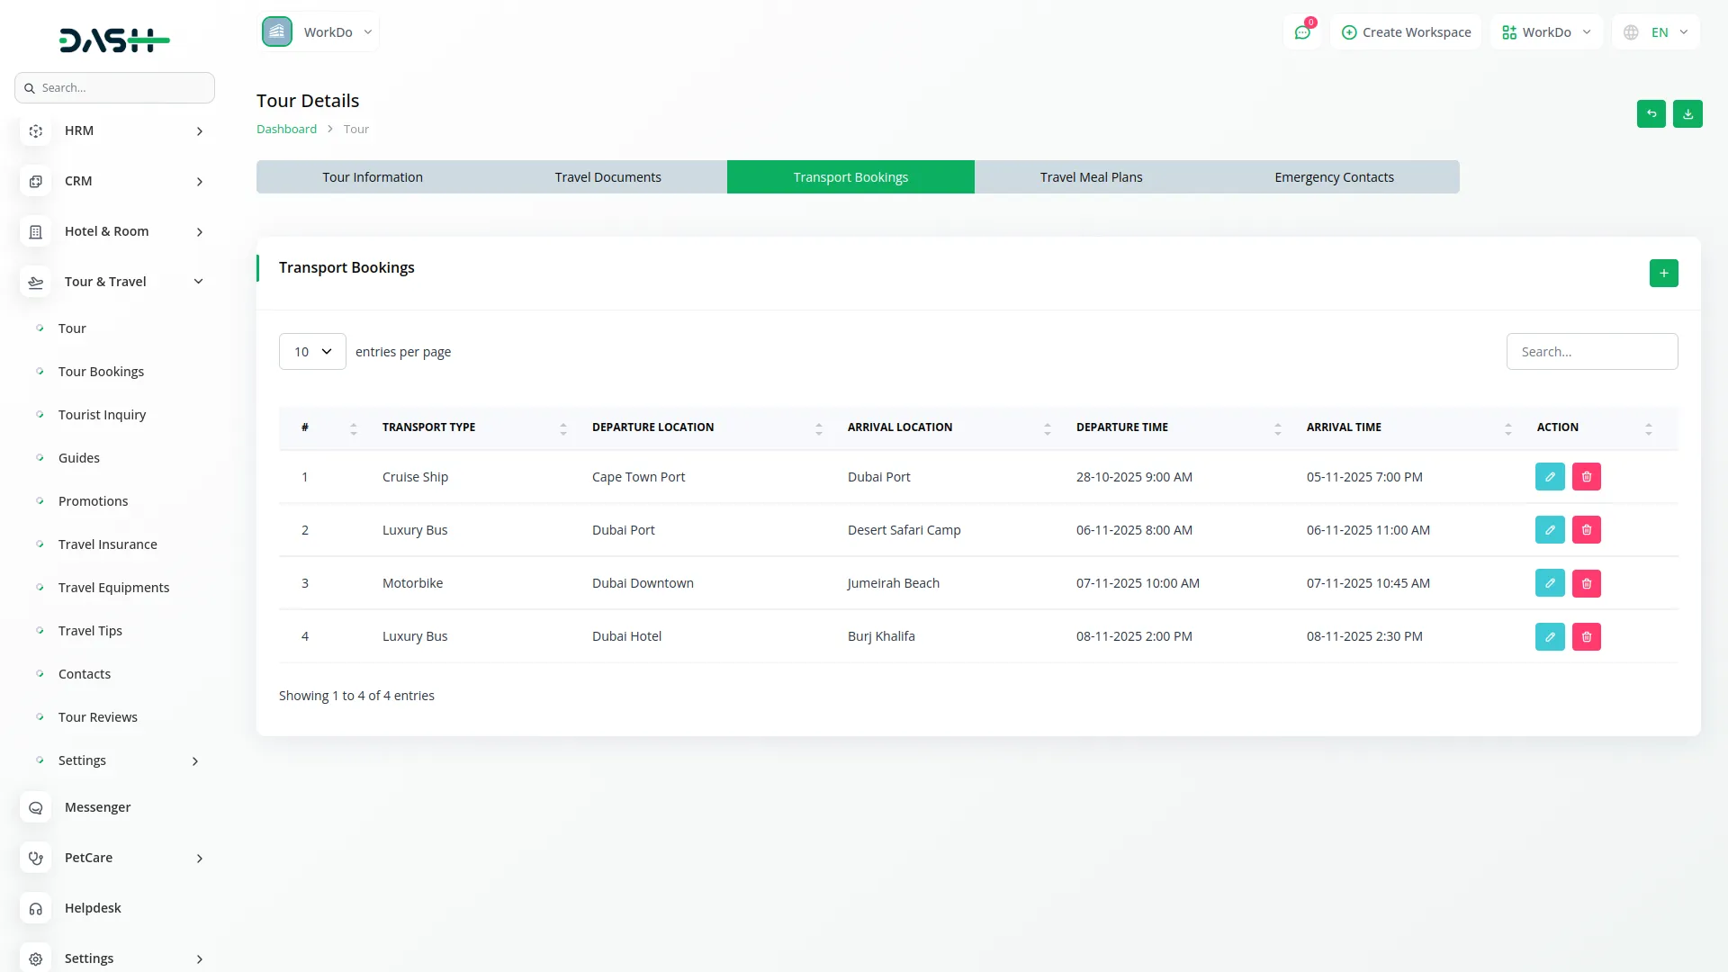The width and height of the screenshot is (1728, 972).
Task: Edit the Motorbike booking
Action: click(1550, 583)
